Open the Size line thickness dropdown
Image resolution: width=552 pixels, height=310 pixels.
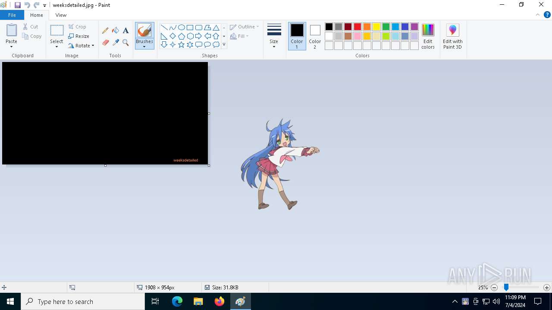coord(274,36)
